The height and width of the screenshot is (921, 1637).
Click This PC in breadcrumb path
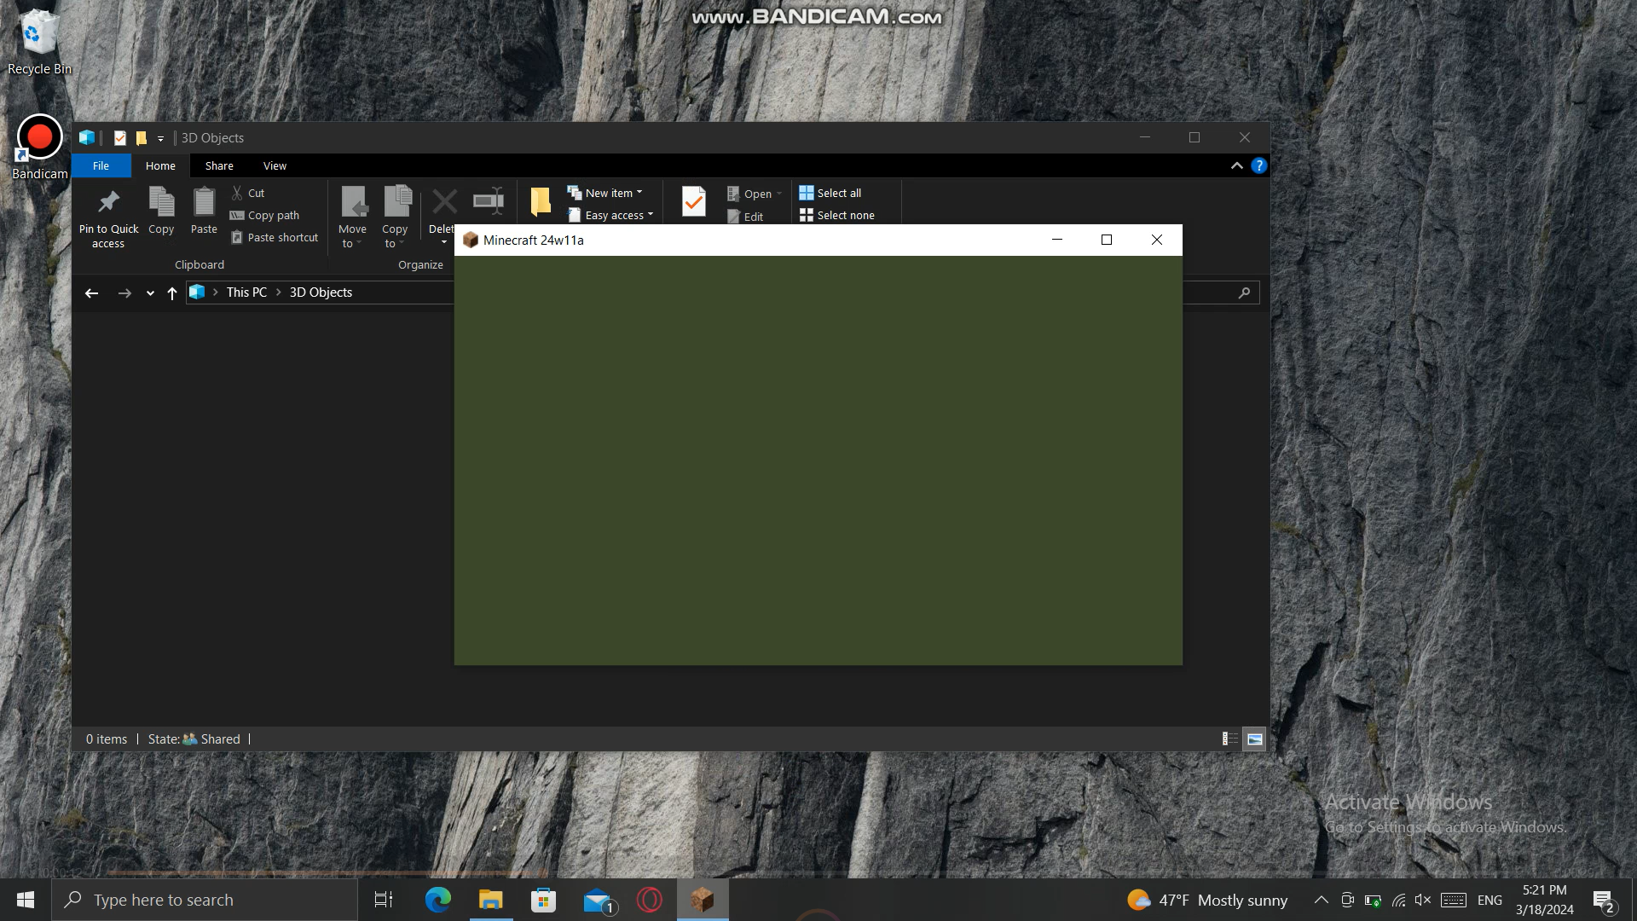point(246,292)
